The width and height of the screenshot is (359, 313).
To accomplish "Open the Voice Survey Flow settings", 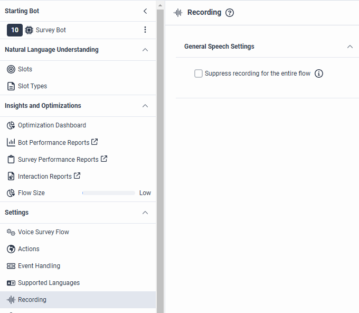I will pyautogui.click(x=43, y=232).
